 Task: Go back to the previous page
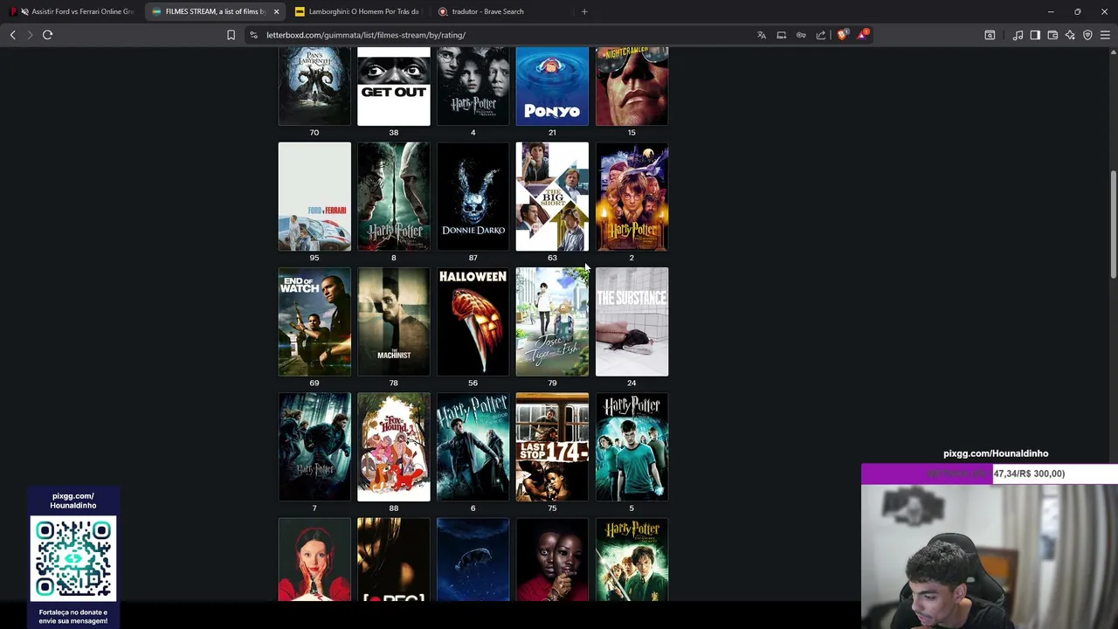[12, 35]
